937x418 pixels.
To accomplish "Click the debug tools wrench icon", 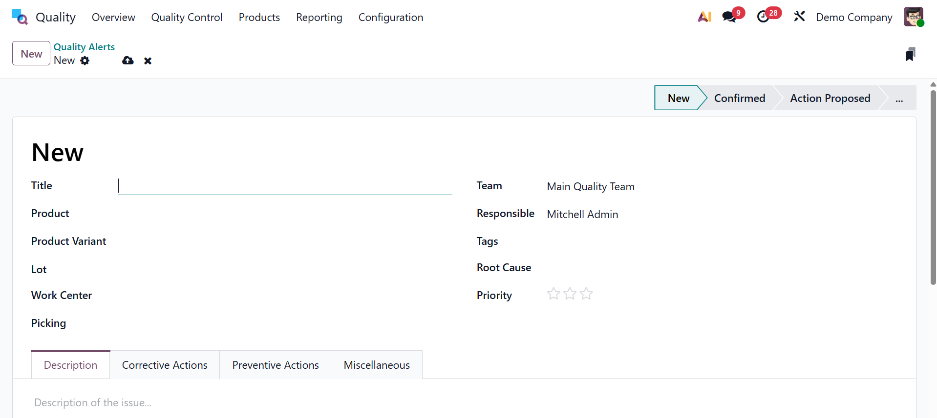I will point(799,17).
